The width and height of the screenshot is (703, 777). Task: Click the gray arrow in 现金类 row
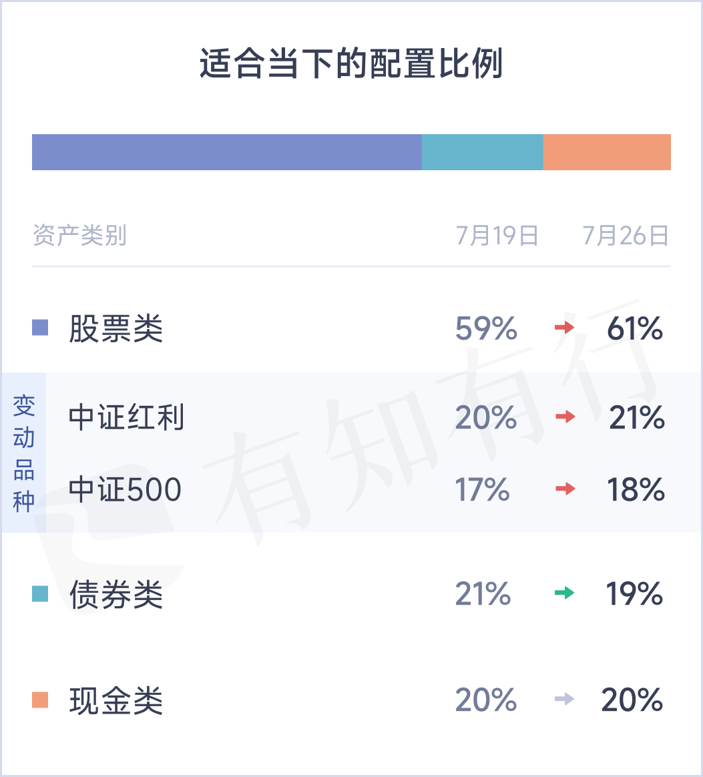point(565,700)
